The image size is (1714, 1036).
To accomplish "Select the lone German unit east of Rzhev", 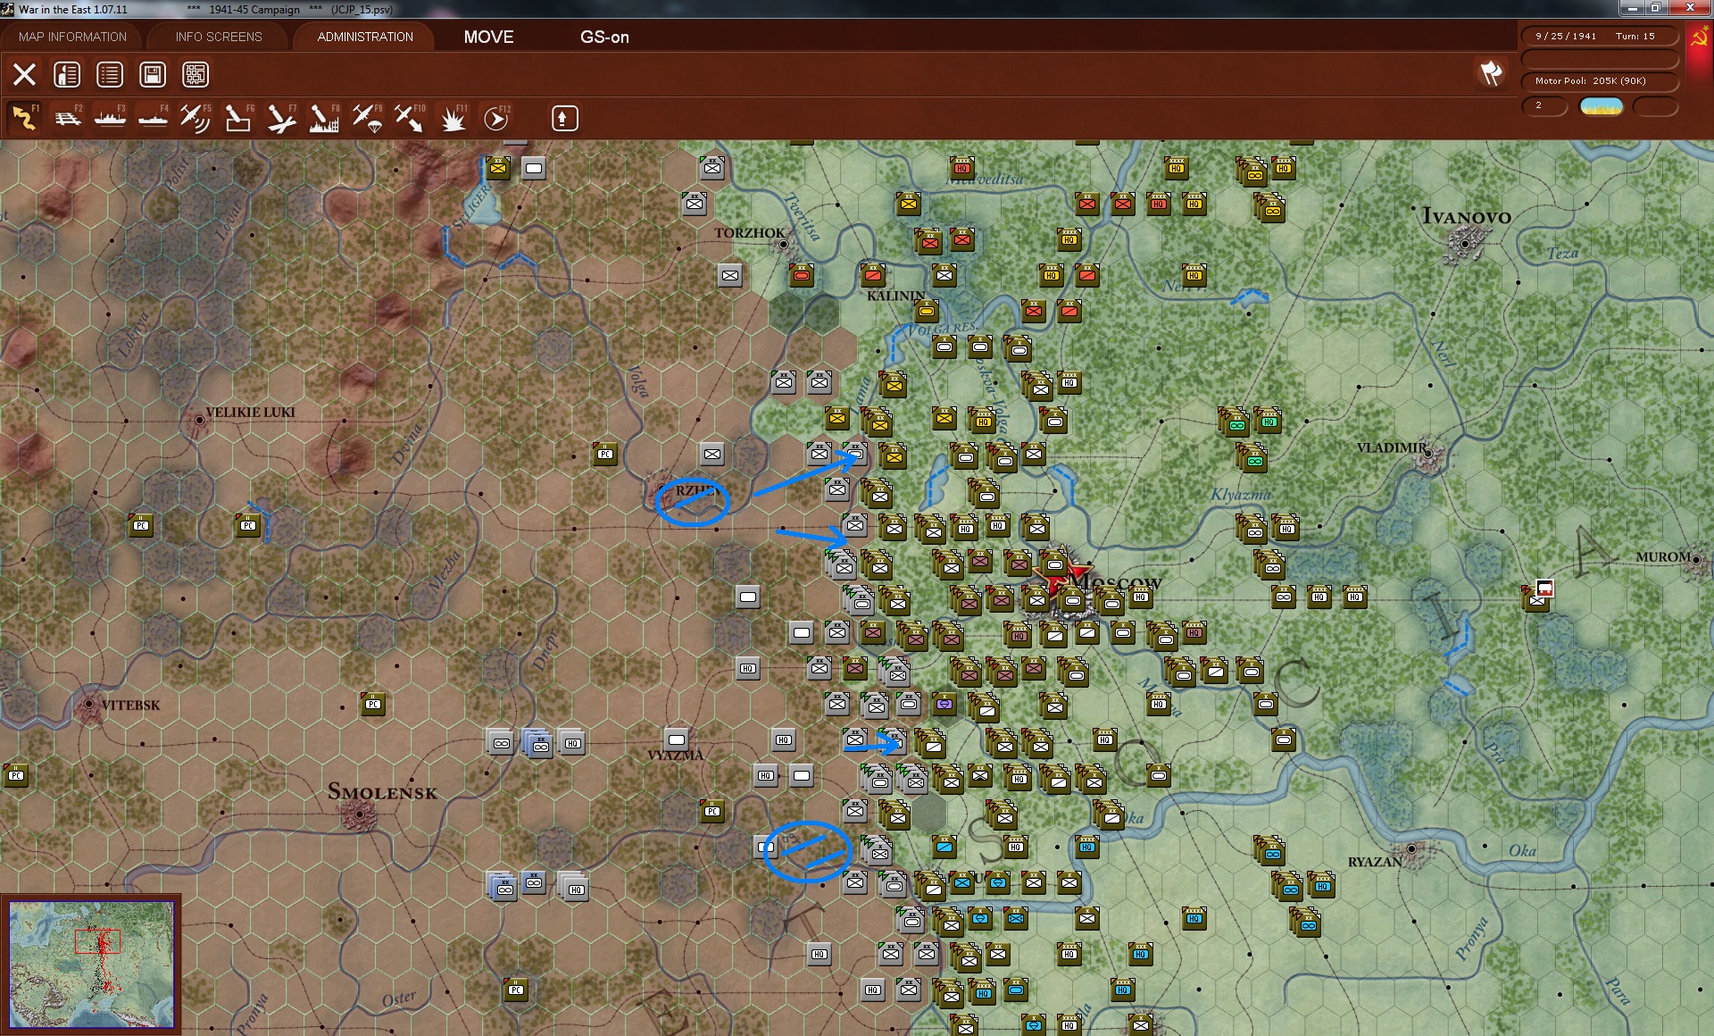I will click(712, 454).
